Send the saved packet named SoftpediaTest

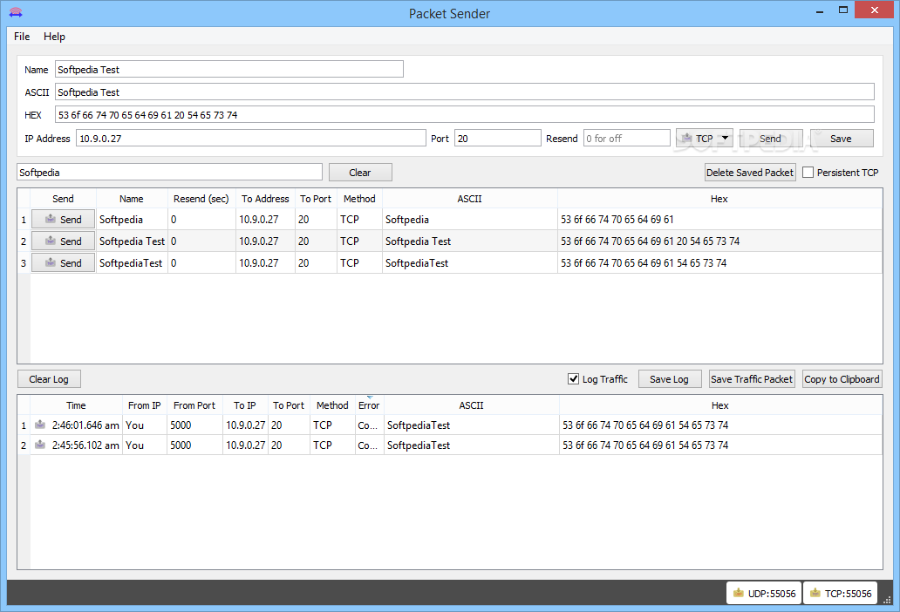tap(63, 263)
